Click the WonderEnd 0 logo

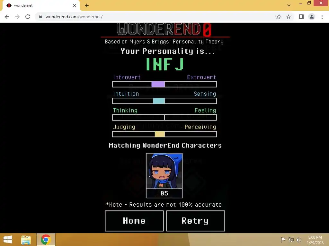[x=164, y=29]
